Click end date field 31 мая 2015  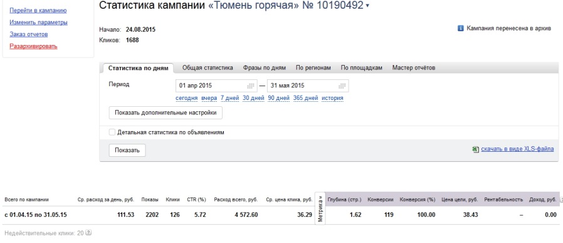(308, 86)
